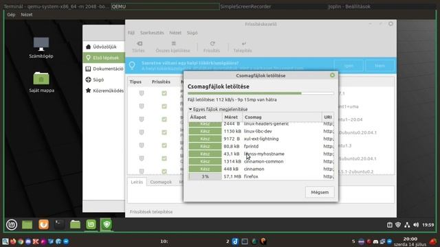This screenshot has width=440, height=247.
Task: Open the Linux Mint start menu
Action: point(12,224)
